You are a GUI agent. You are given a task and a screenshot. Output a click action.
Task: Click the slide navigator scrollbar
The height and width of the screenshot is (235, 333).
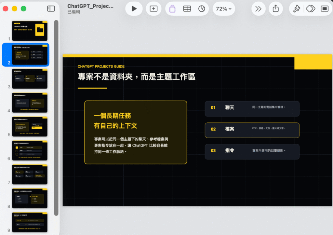click(56, 118)
